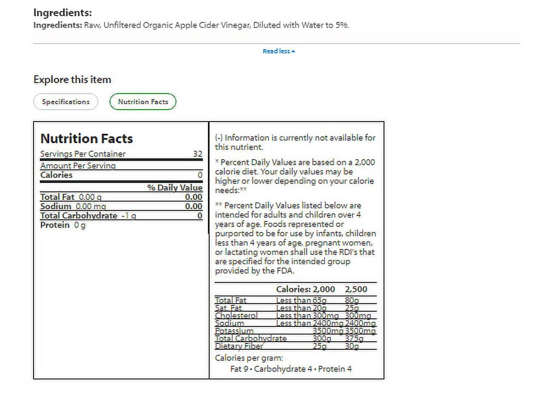Click the information not available note

click(295, 142)
